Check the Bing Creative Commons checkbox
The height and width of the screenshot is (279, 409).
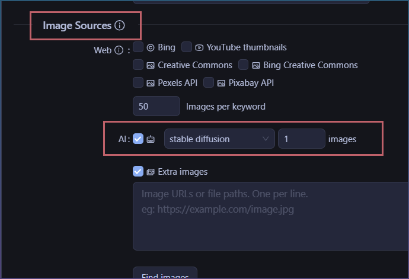point(244,65)
